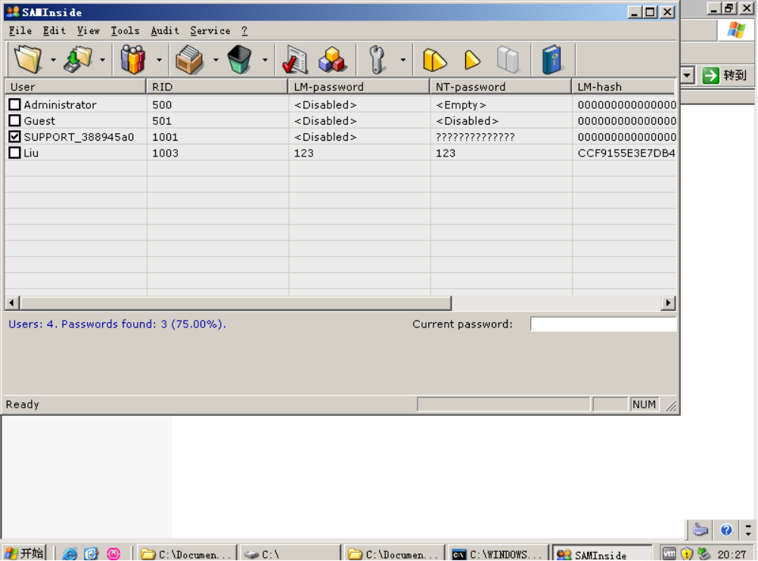Click the green trash bin icon
758x561 pixels.
(x=239, y=60)
